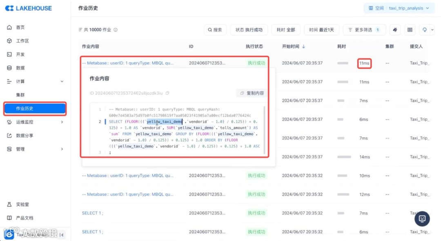Expand the 管理 submenu arrow
The image size is (441, 241).
tap(62, 149)
